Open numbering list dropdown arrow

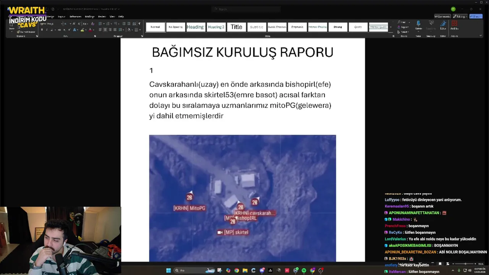click(x=111, y=24)
